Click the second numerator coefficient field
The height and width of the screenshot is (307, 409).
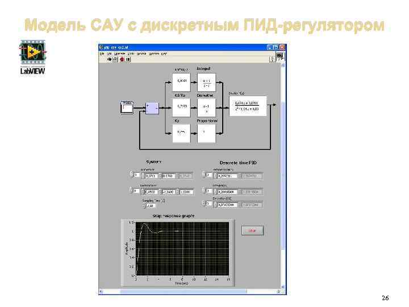(x=168, y=176)
